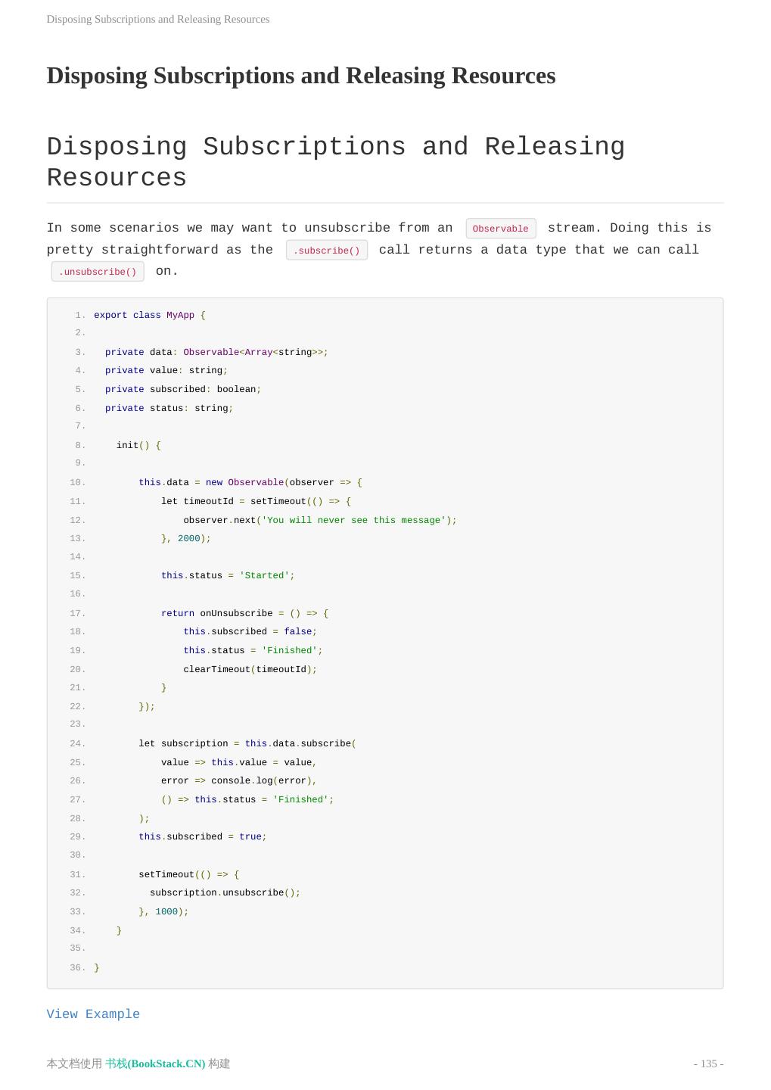Click the let subscription line 24
This screenshot has width=771, height=1090.
(247, 743)
